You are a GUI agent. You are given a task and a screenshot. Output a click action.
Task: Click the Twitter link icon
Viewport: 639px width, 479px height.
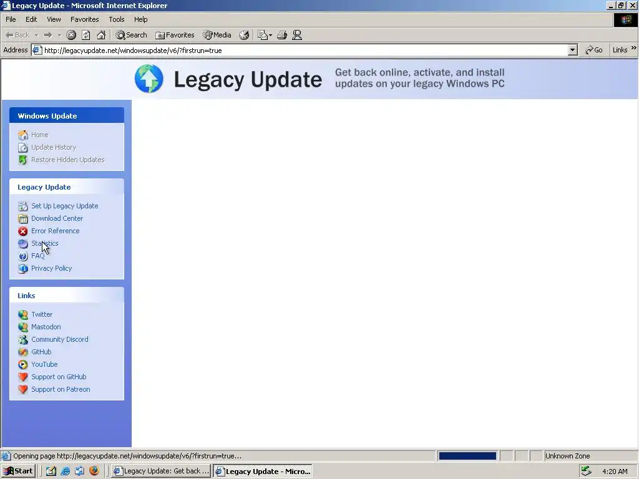pos(23,315)
